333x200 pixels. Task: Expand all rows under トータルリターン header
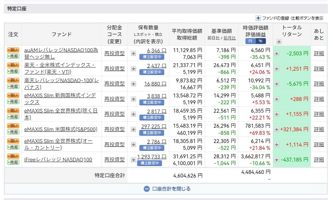click(279, 41)
